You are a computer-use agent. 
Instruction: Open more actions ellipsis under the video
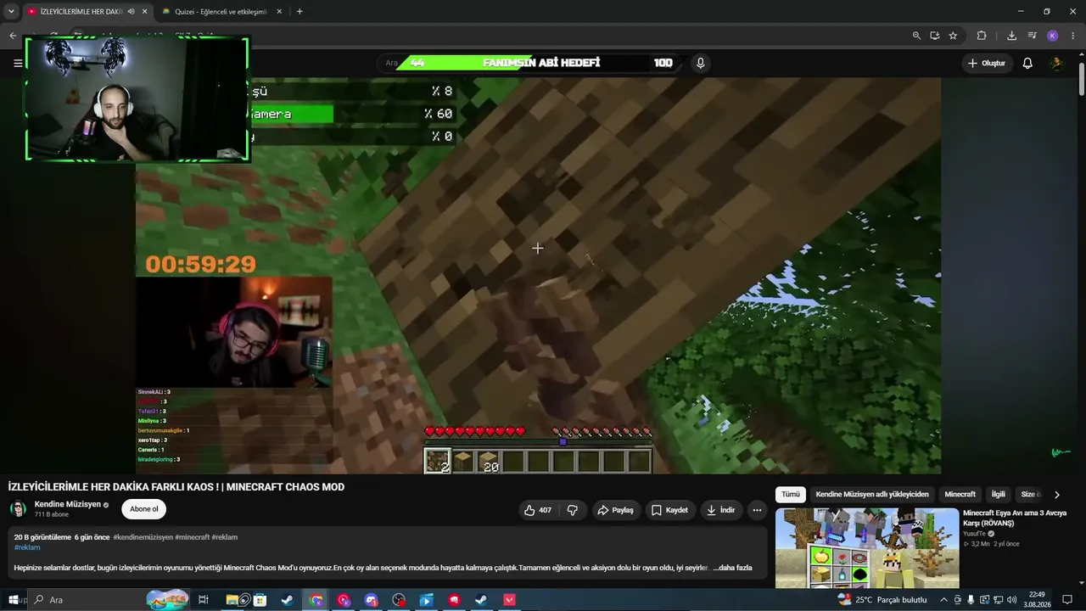[x=757, y=510]
